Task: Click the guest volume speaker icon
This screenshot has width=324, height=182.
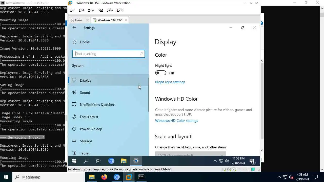Action: click(x=227, y=161)
